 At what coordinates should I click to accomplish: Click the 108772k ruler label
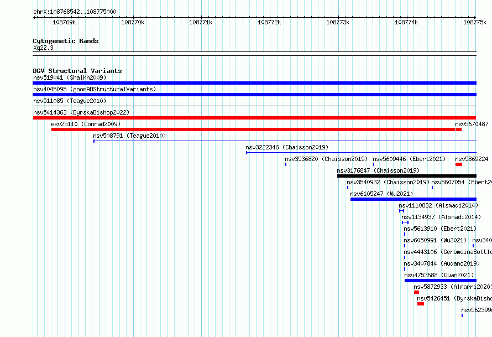point(269,22)
